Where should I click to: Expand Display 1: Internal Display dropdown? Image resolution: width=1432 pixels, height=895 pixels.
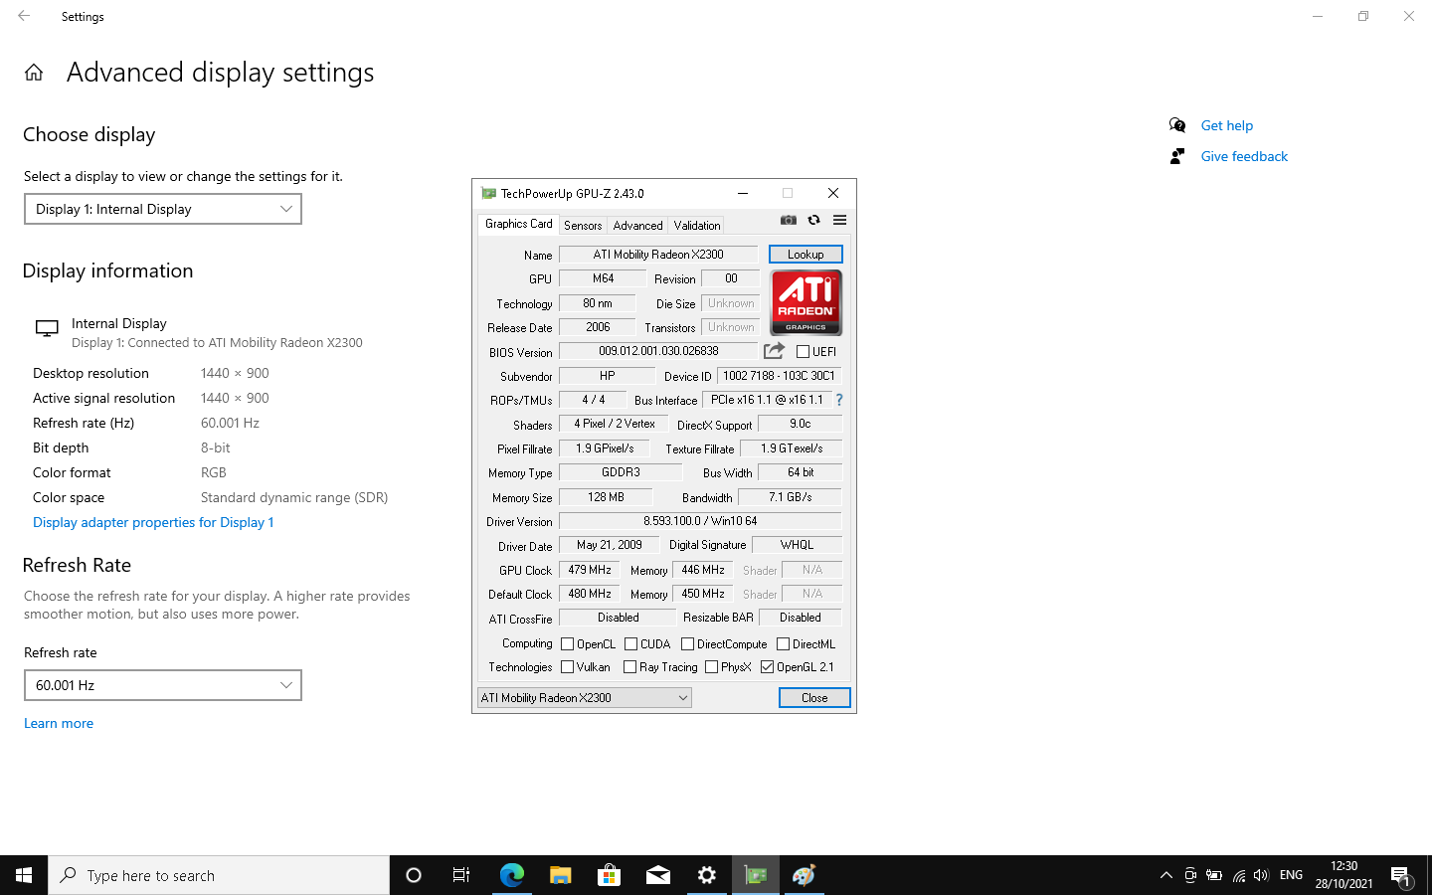point(163,209)
